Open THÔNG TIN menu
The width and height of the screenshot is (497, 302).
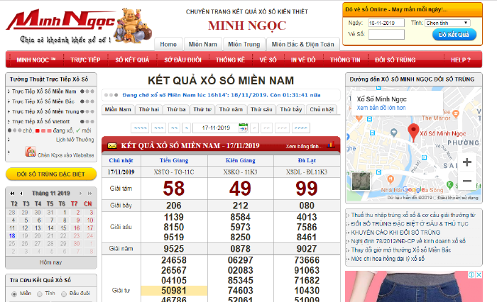coord(345,60)
